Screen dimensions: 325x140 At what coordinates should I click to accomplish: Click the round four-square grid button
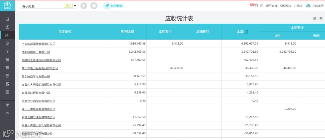point(94,6)
